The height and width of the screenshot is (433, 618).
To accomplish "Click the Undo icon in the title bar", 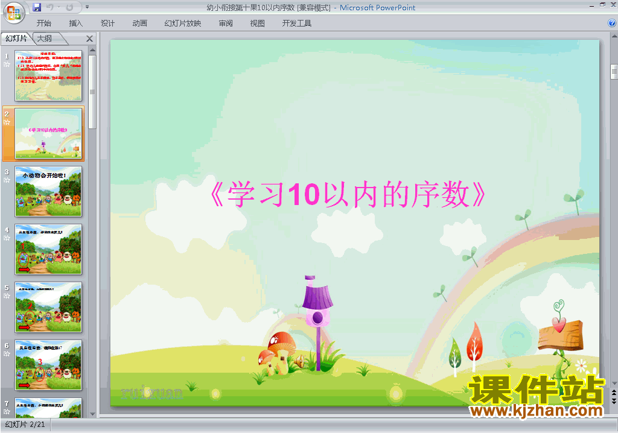I will [49, 7].
